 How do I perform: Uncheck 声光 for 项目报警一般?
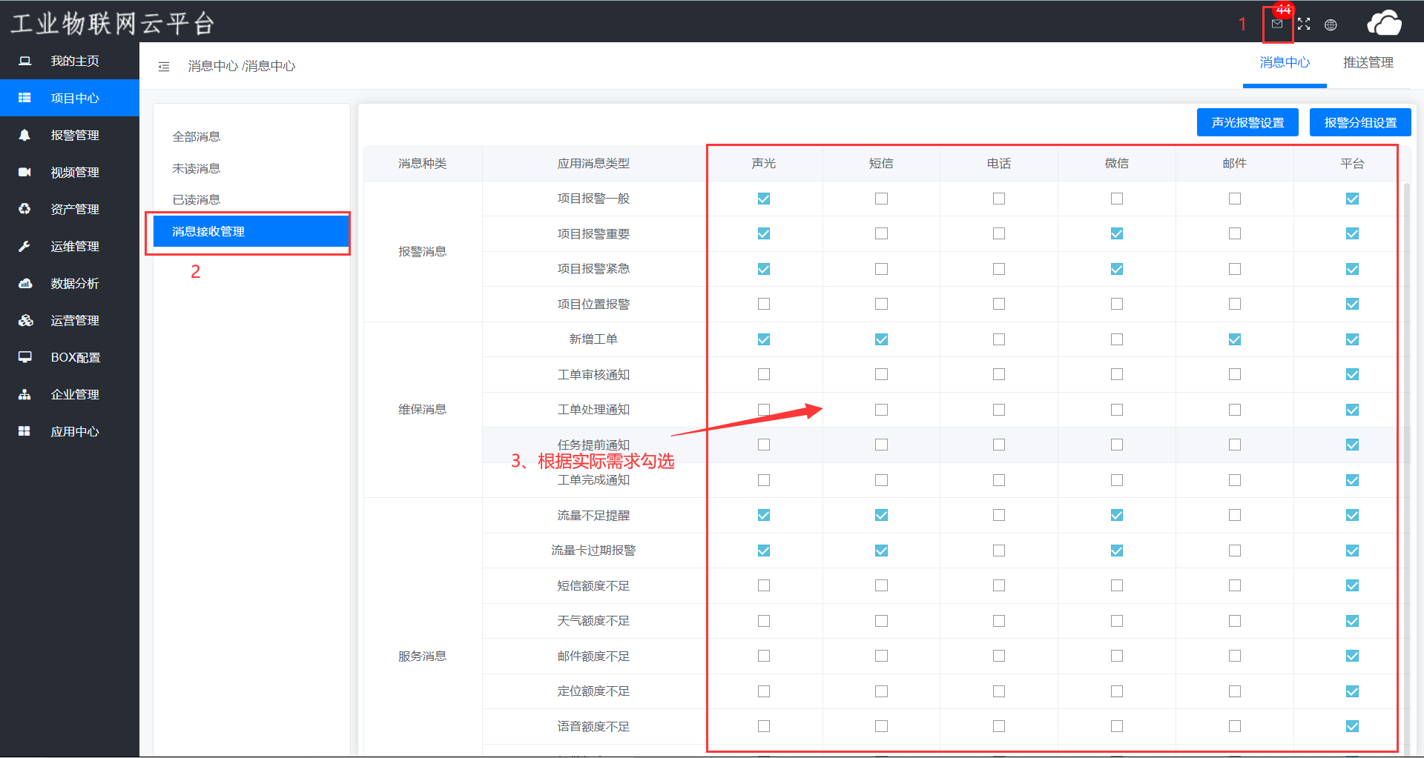click(763, 199)
